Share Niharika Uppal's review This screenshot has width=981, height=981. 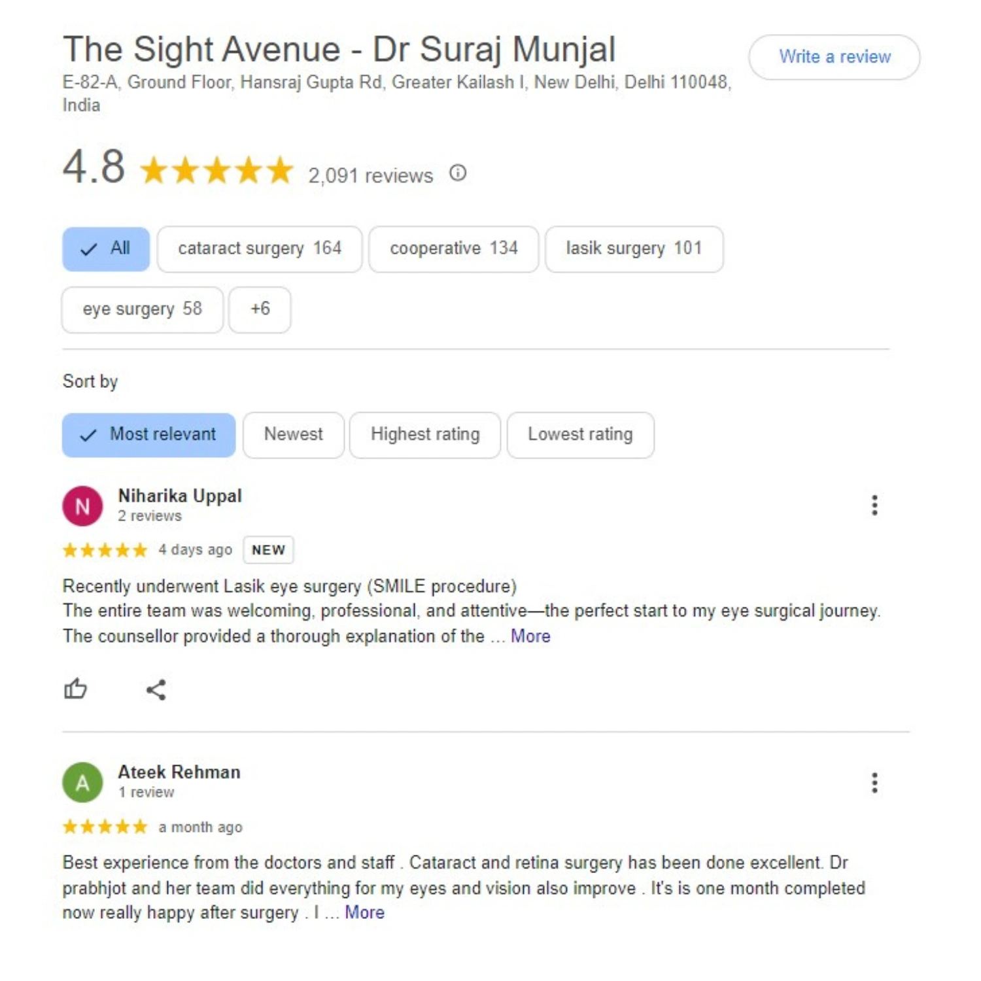[156, 690]
